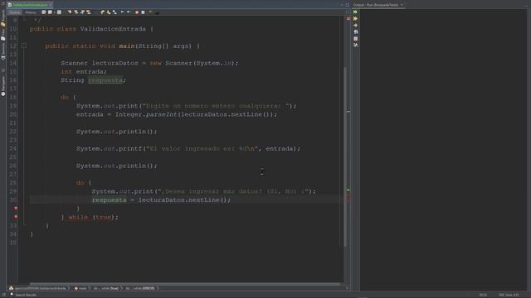Open the Projects side panel tab
Screen dimensions: 531x298
pos(3,18)
